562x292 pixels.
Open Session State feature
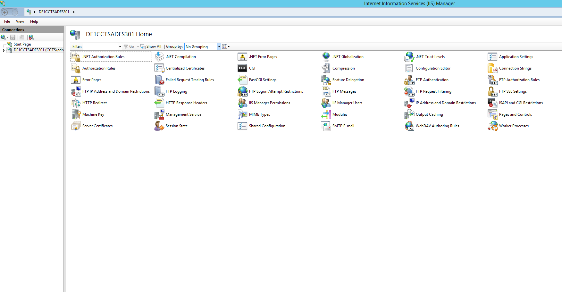[171, 126]
